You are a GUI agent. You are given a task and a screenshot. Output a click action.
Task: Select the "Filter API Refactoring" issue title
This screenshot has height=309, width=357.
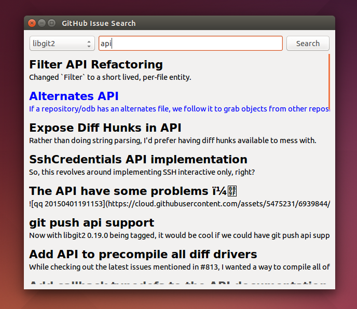pos(96,64)
